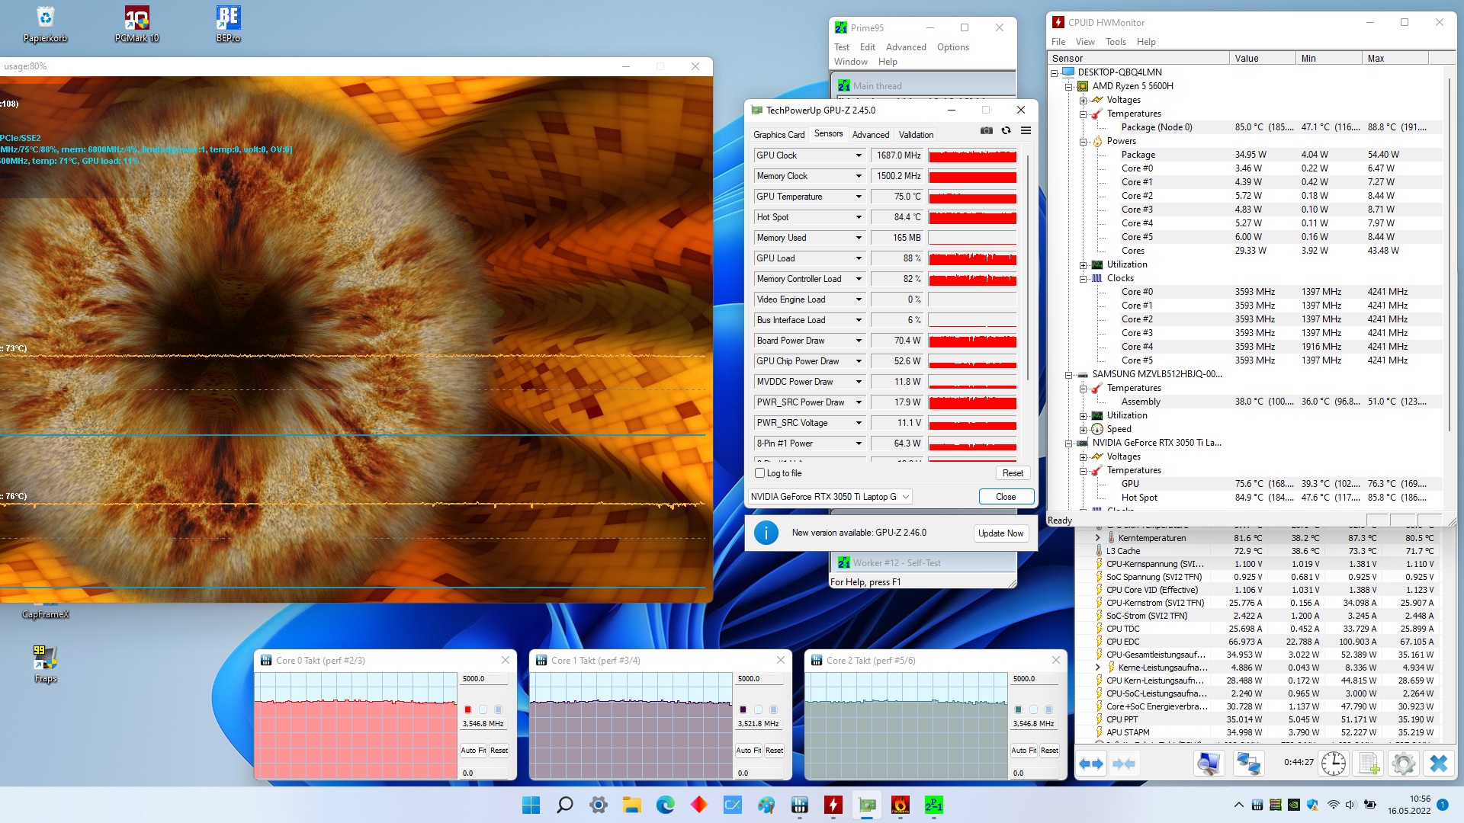Click the HWiNFO blue X close icon
The width and height of the screenshot is (1464, 823).
pos(1439,764)
